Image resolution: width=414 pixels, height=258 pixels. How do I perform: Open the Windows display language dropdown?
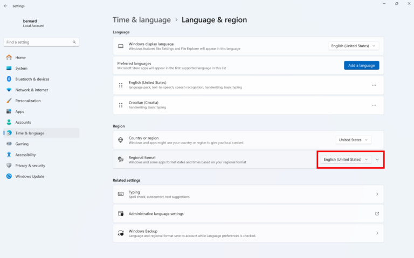pyautogui.click(x=354, y=46)
